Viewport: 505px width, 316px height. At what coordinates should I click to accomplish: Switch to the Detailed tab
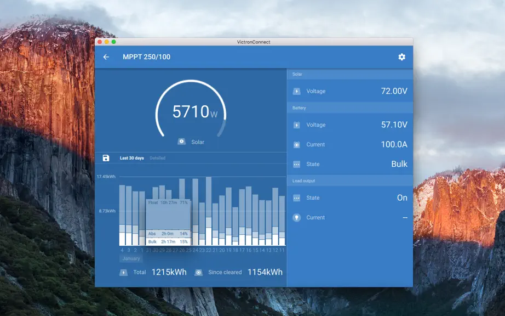click(x=158, y=158)
